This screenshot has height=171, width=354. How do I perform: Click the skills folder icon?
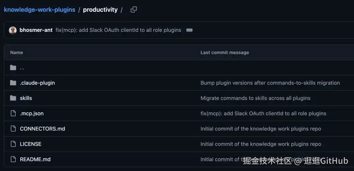pyautogui.click(x=13, y=98)
